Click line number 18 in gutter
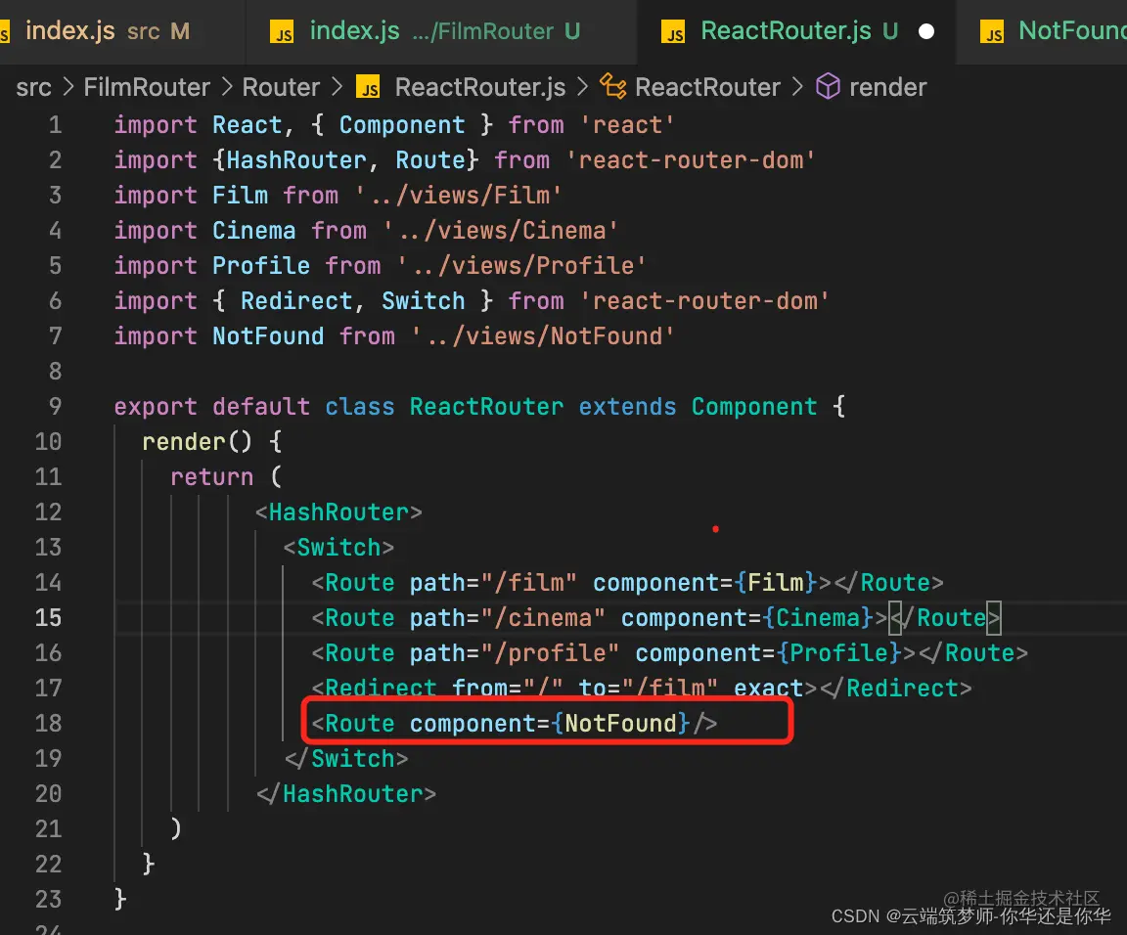This screenshot has width=1127, height=935. click(48, 724)
